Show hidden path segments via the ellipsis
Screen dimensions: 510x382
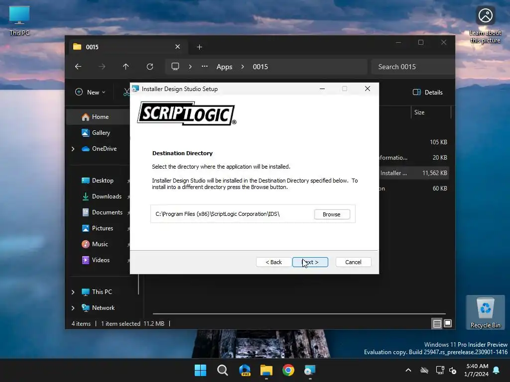coord(205,66)
